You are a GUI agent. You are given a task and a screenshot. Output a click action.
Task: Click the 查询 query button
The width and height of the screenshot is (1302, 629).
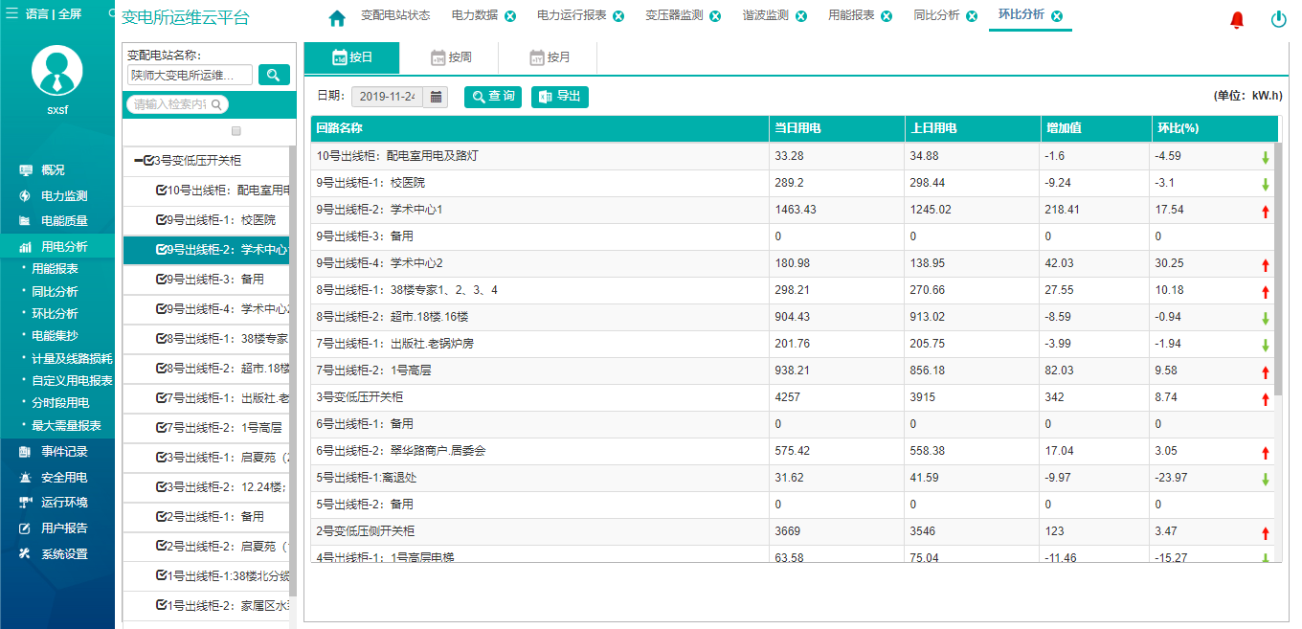pos(492,97)
